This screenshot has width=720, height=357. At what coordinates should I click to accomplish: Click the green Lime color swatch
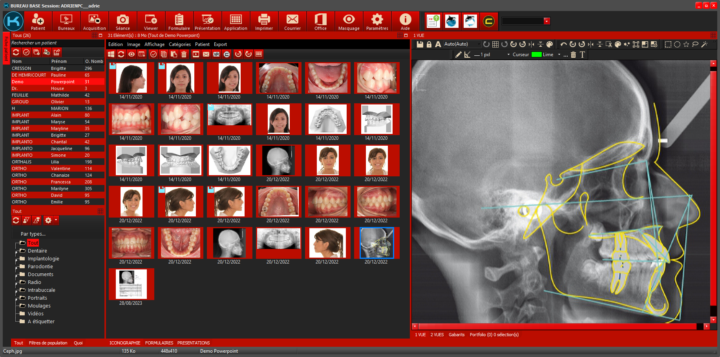click(536, 55)
